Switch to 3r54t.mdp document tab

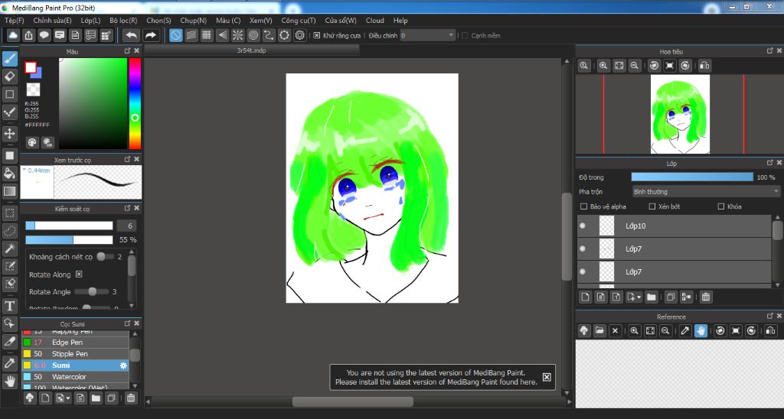(251, 50)
